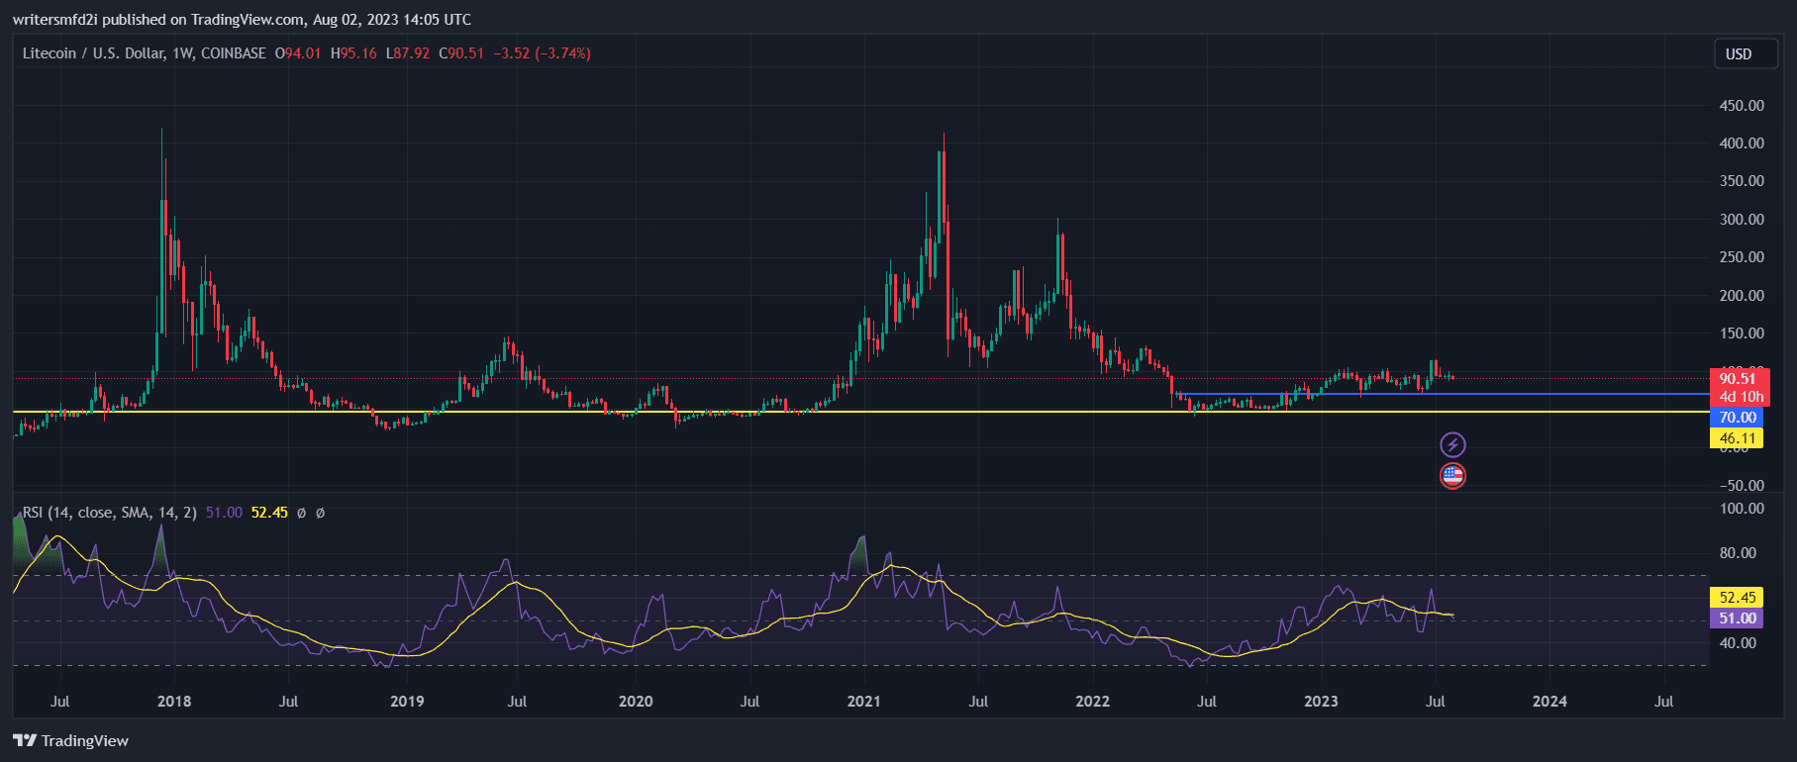Select the blue horizontal line on chart
The image size is (1797, 762).
click(x=1535, y=394)
